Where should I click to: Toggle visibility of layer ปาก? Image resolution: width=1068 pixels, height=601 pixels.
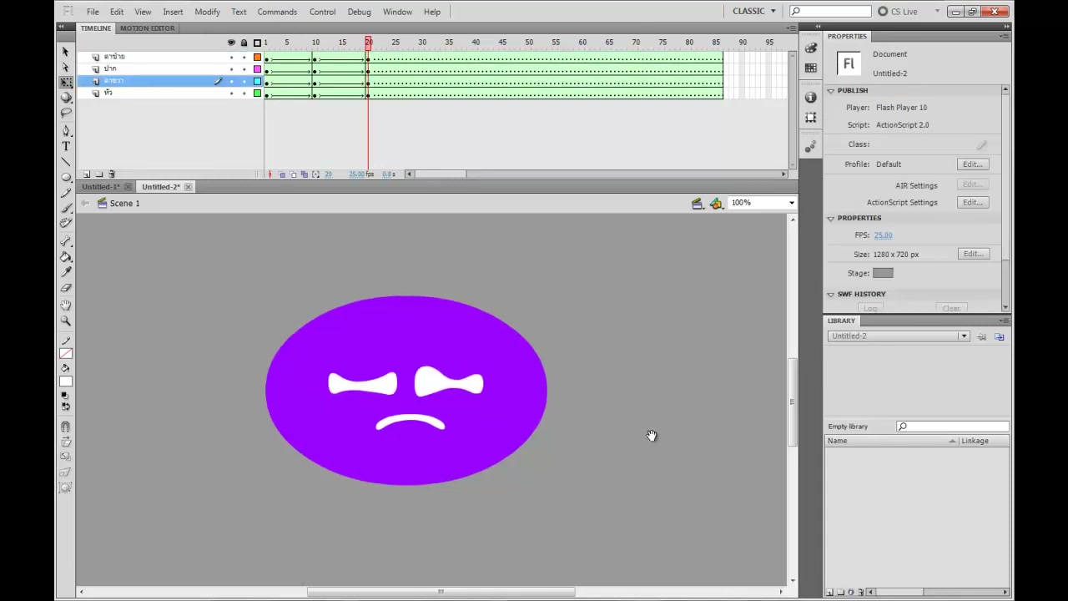click(x=232, y=68)
